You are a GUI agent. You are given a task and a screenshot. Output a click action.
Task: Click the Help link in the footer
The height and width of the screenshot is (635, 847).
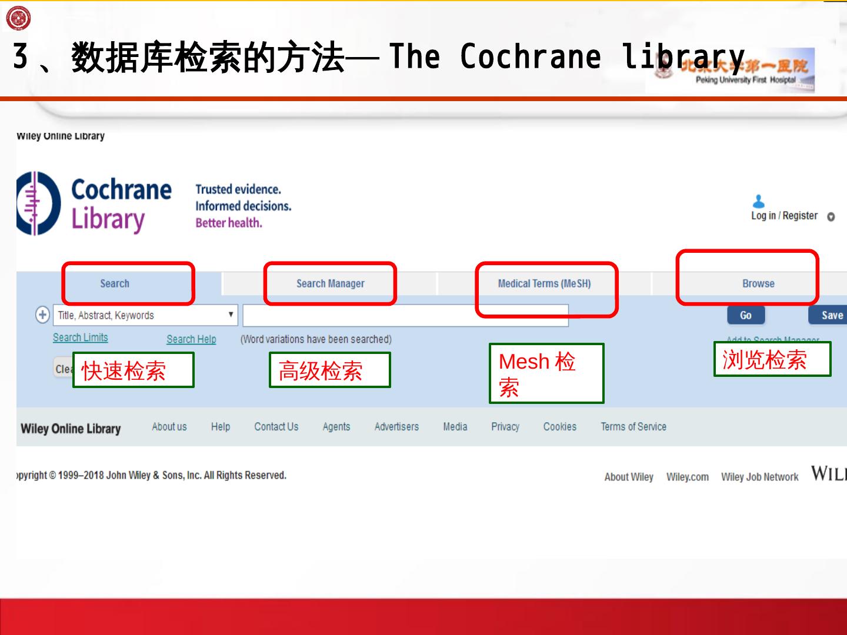pos(221,427)
